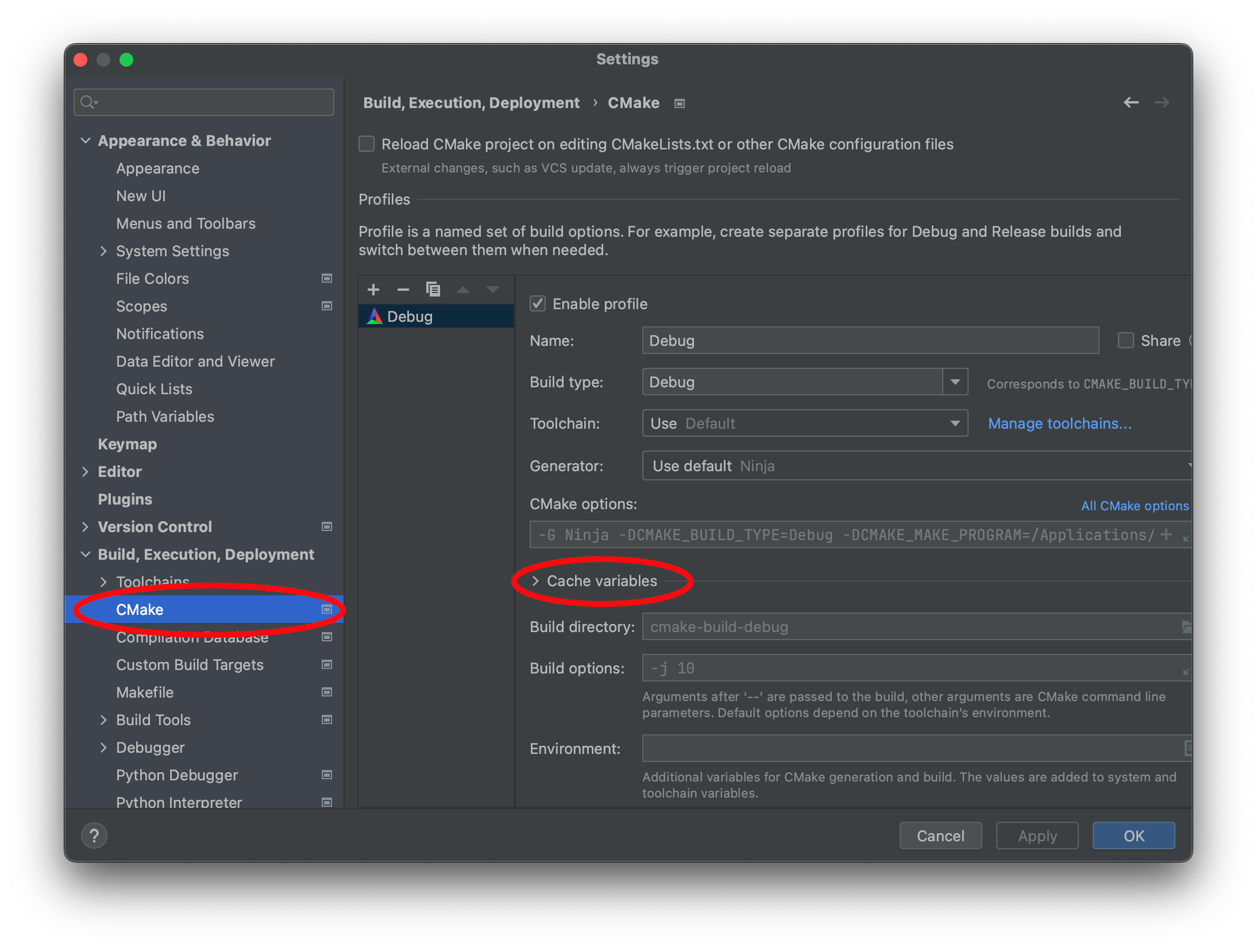
Task: Open Data Editor and Viewer page
Action: tap(195, 361)
